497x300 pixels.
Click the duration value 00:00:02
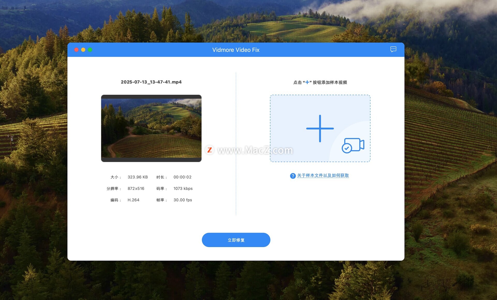tap(182, 177)
